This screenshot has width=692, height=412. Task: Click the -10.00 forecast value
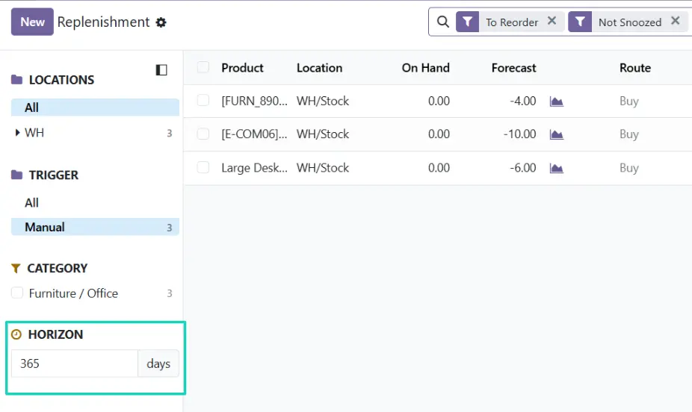(x=520, y=134)
